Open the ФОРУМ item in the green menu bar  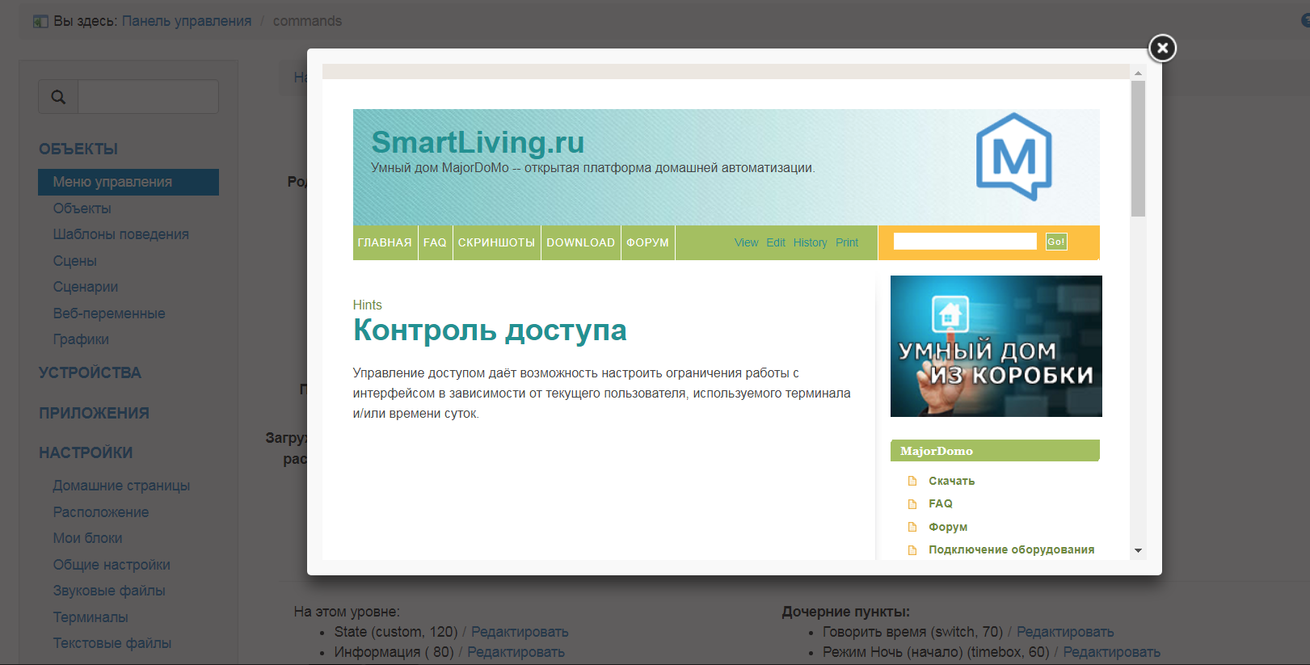click(x=647, y=242)
